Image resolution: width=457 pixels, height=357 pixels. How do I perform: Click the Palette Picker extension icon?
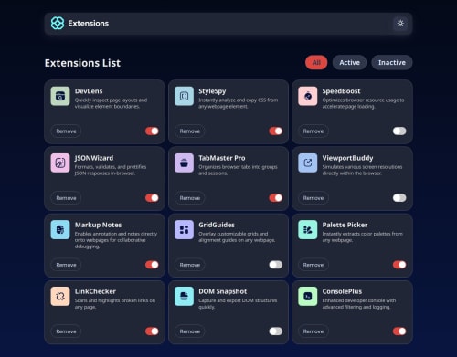[308, 229]
